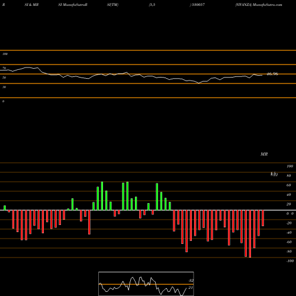Viewport: 296px width, 296px height.
Task: Click the MR axis label 100
Action: click(289, 166)
